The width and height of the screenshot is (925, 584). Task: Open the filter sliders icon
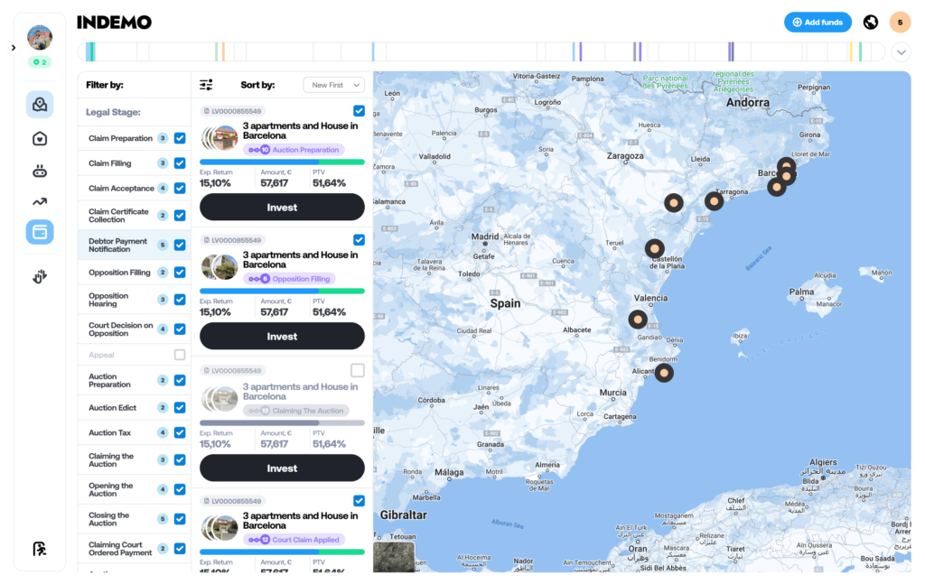click(206, 85)
